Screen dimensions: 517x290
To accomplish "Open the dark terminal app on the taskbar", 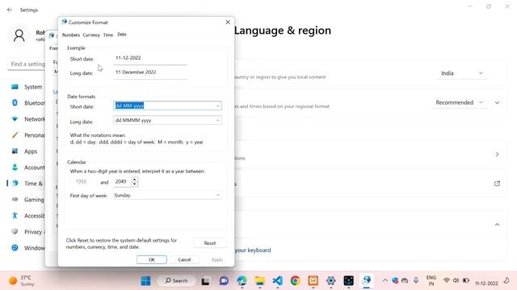I will (x=348, y=281).
